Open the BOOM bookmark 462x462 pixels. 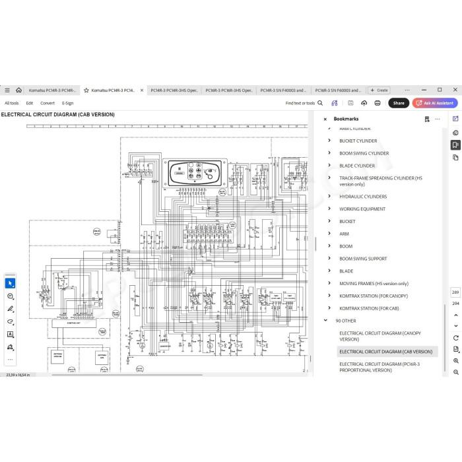[346, 246]
